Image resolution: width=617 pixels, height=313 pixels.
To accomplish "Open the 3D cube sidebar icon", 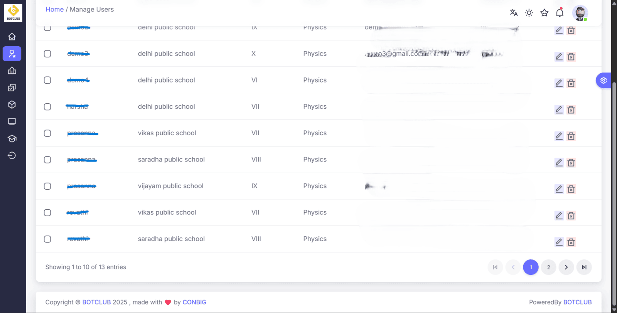I will pyautogui.click(x=12, y=104).
